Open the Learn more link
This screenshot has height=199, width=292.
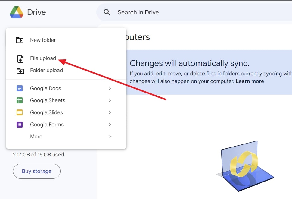tap(250, 81)
